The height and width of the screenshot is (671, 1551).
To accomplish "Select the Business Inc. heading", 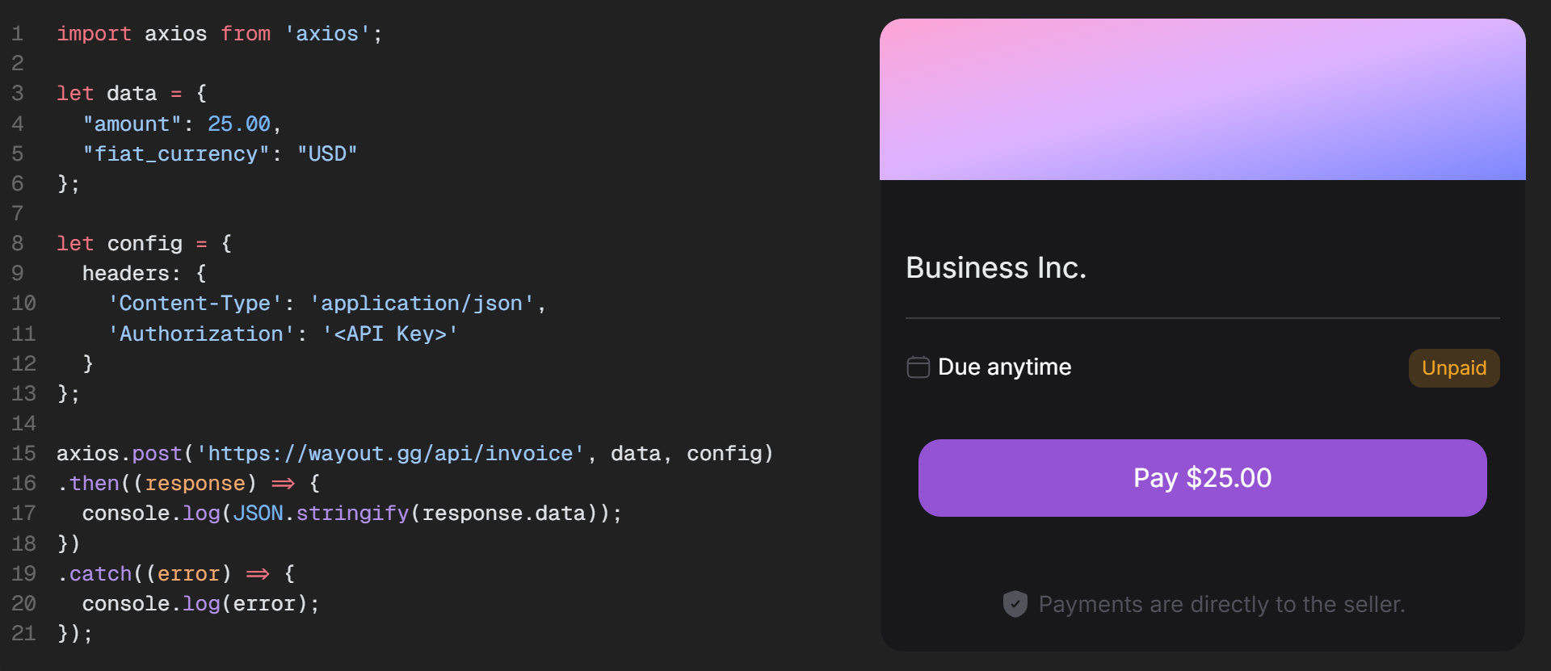I will point(996,268).
